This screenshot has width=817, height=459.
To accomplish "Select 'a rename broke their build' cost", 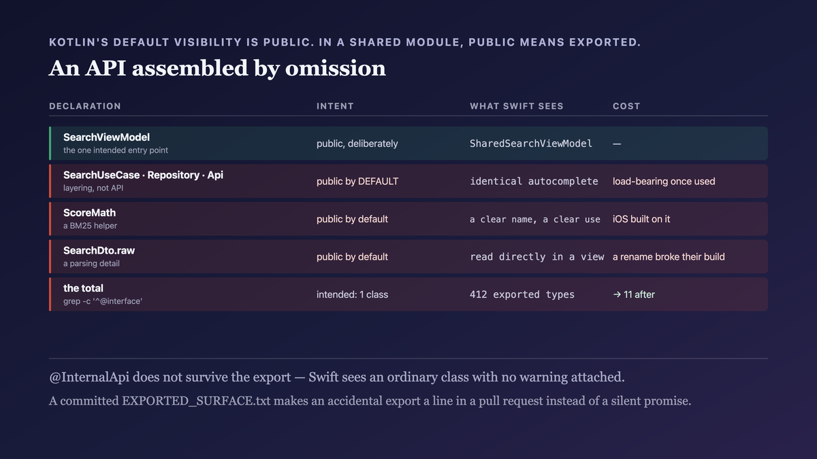I will click(669, 257).
